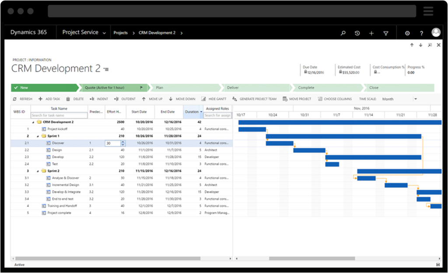Go to next record with down arrow

(x=420, y=45)
